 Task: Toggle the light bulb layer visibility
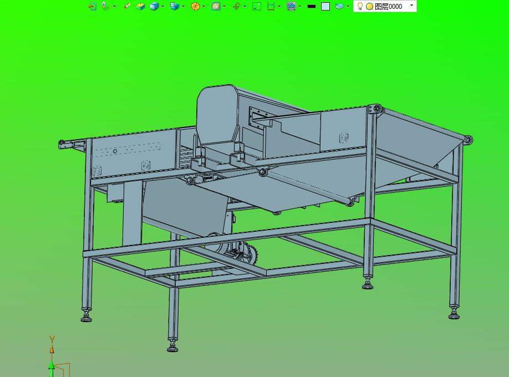tap(360, 6)
